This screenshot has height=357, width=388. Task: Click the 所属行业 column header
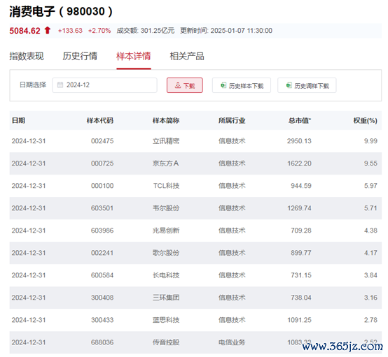coord(232,120)
